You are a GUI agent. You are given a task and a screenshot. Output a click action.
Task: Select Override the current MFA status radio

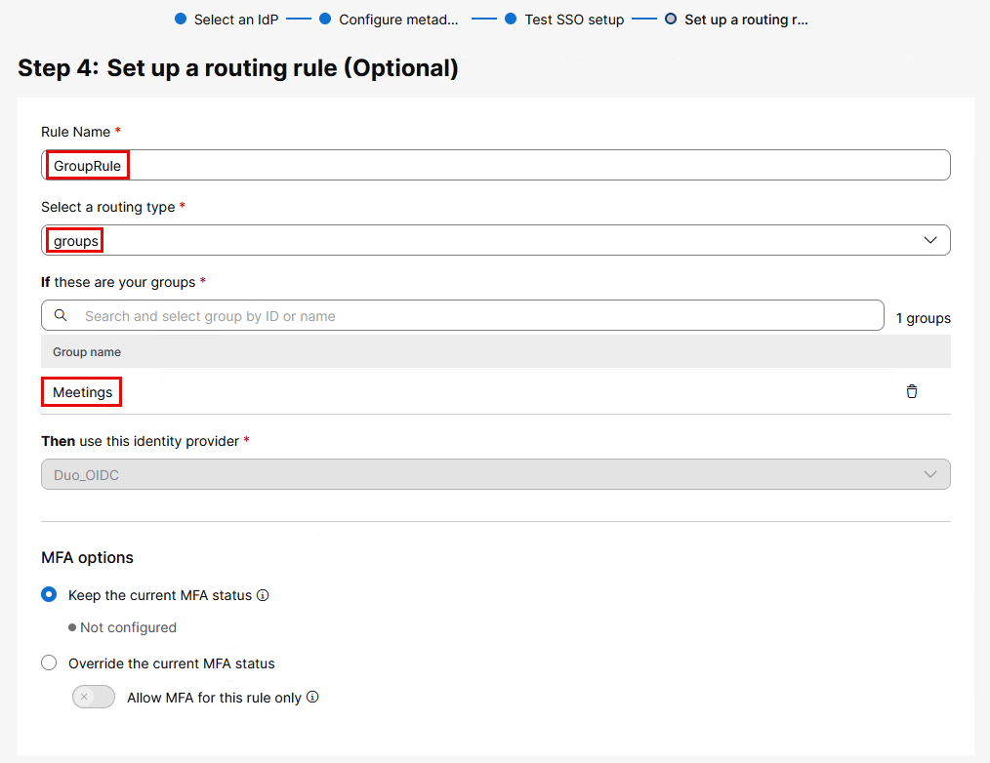click(49, 663)
